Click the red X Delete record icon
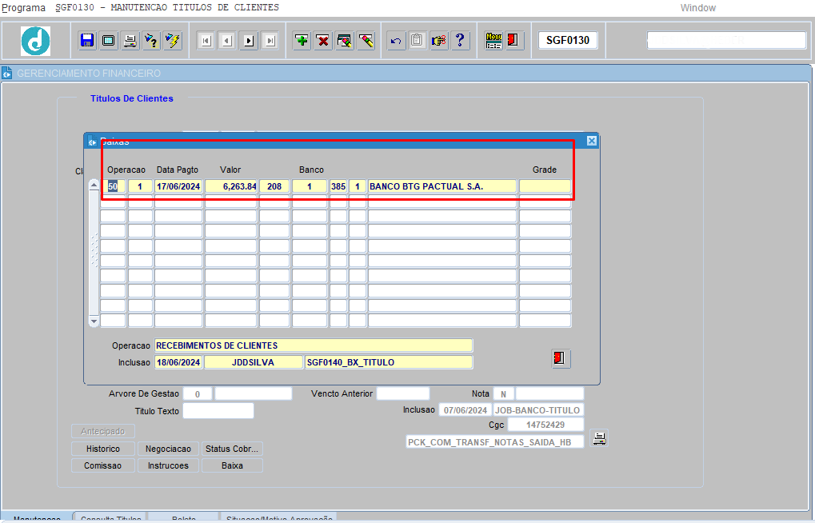The height and width of the screenshot is (523, 815). 323,41
